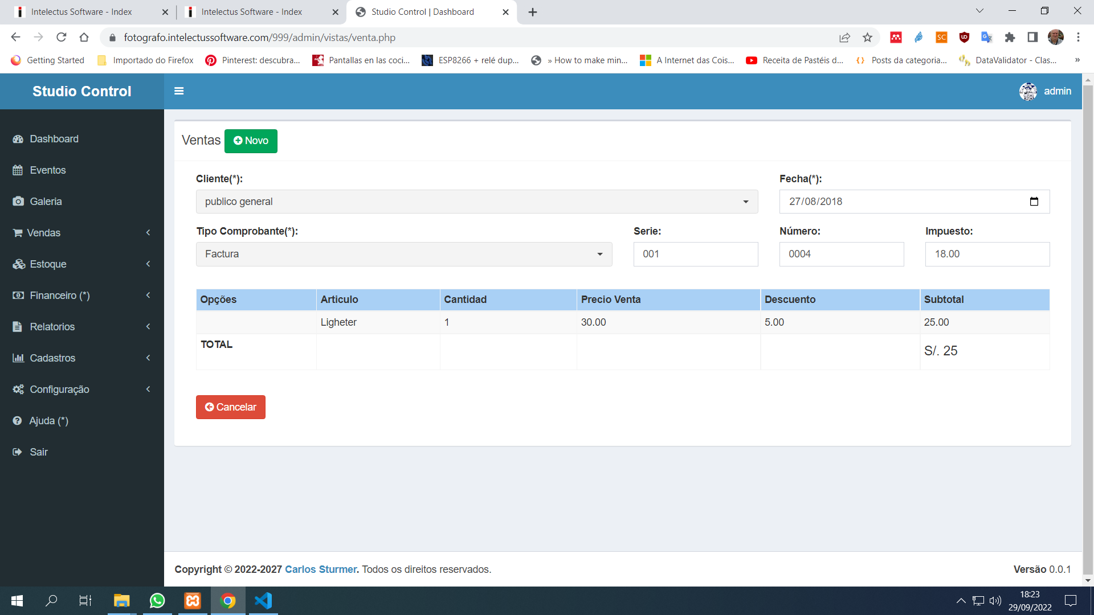Image resolution: width=1094 pixels, height=615 pixels.
Task: Click the Relatorios document icon
Action: click(18, 327)
